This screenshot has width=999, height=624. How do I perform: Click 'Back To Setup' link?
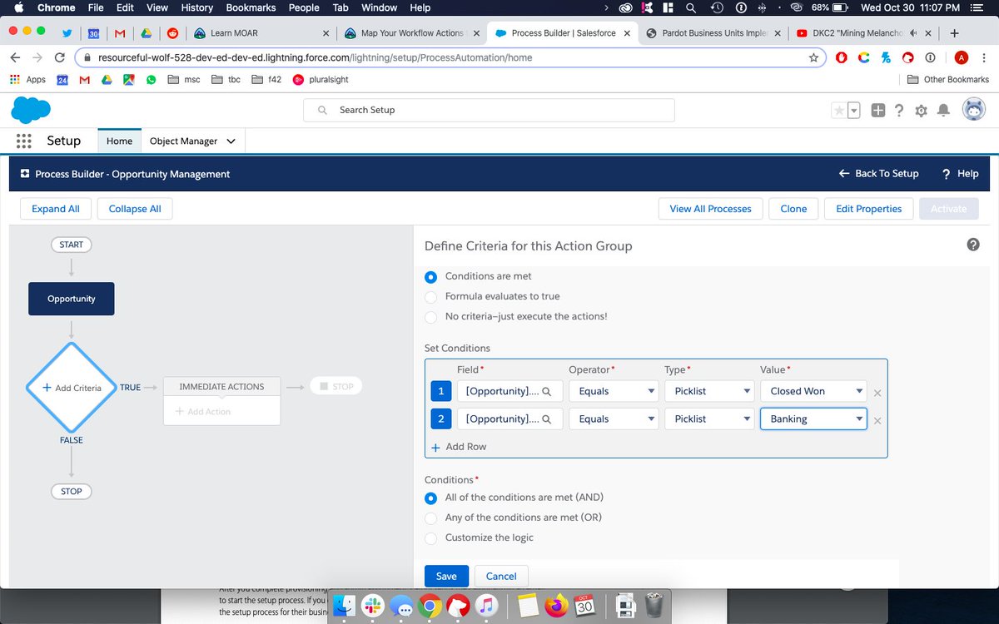[878, 174]
